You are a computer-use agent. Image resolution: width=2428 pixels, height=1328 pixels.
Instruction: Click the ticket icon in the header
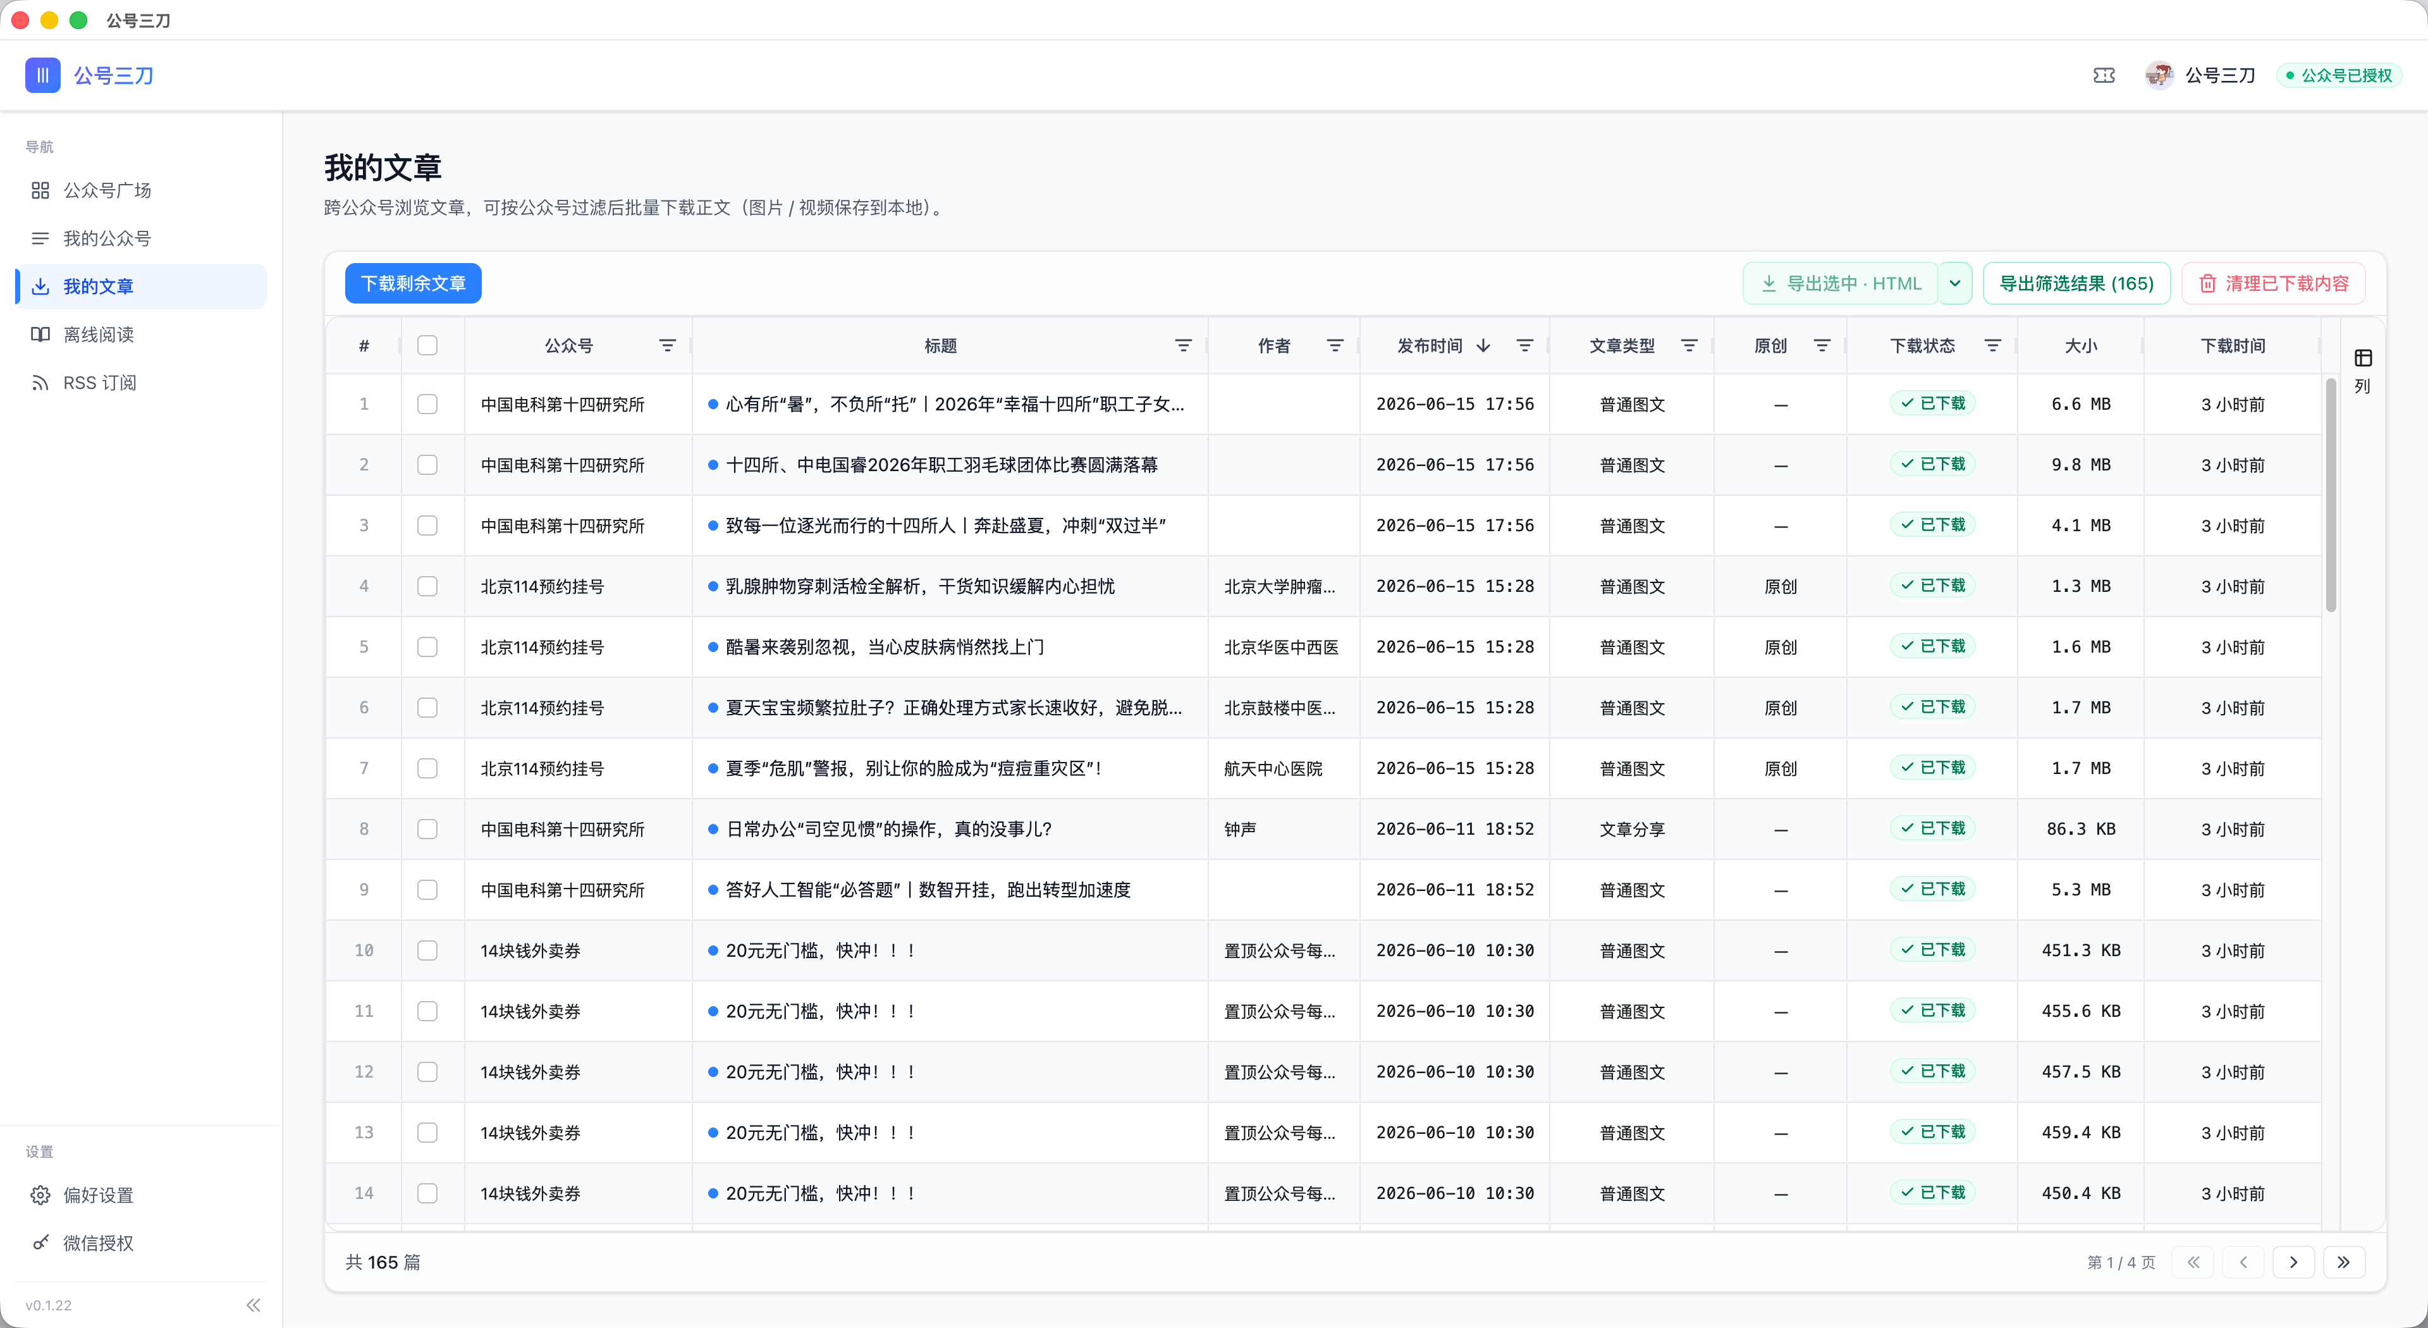click(x=2104, y=75)
